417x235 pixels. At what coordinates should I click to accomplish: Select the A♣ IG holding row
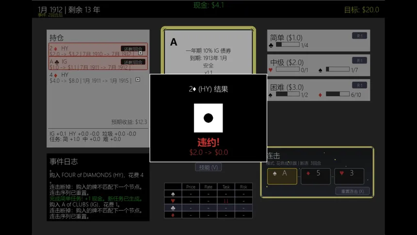(x=98, y=64)
